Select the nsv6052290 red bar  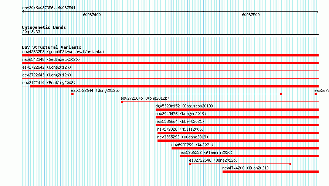245,148
